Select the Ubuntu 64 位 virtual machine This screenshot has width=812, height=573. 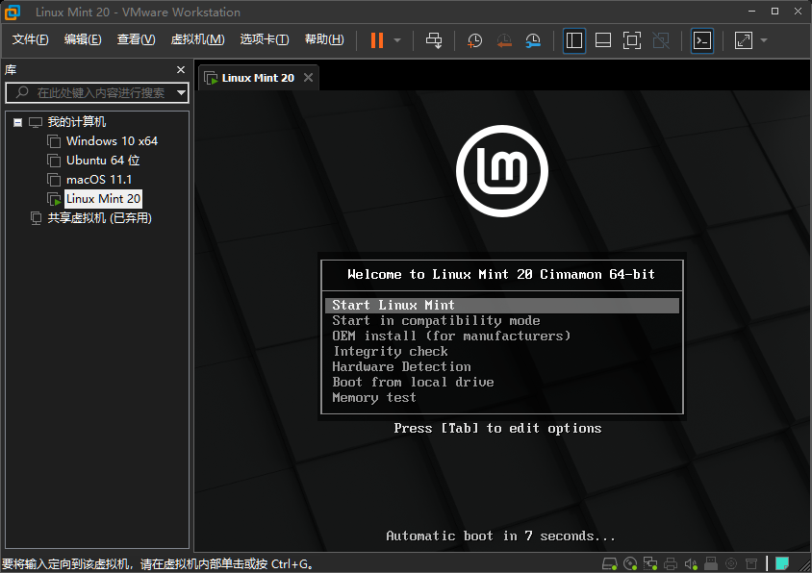point(103,161)
